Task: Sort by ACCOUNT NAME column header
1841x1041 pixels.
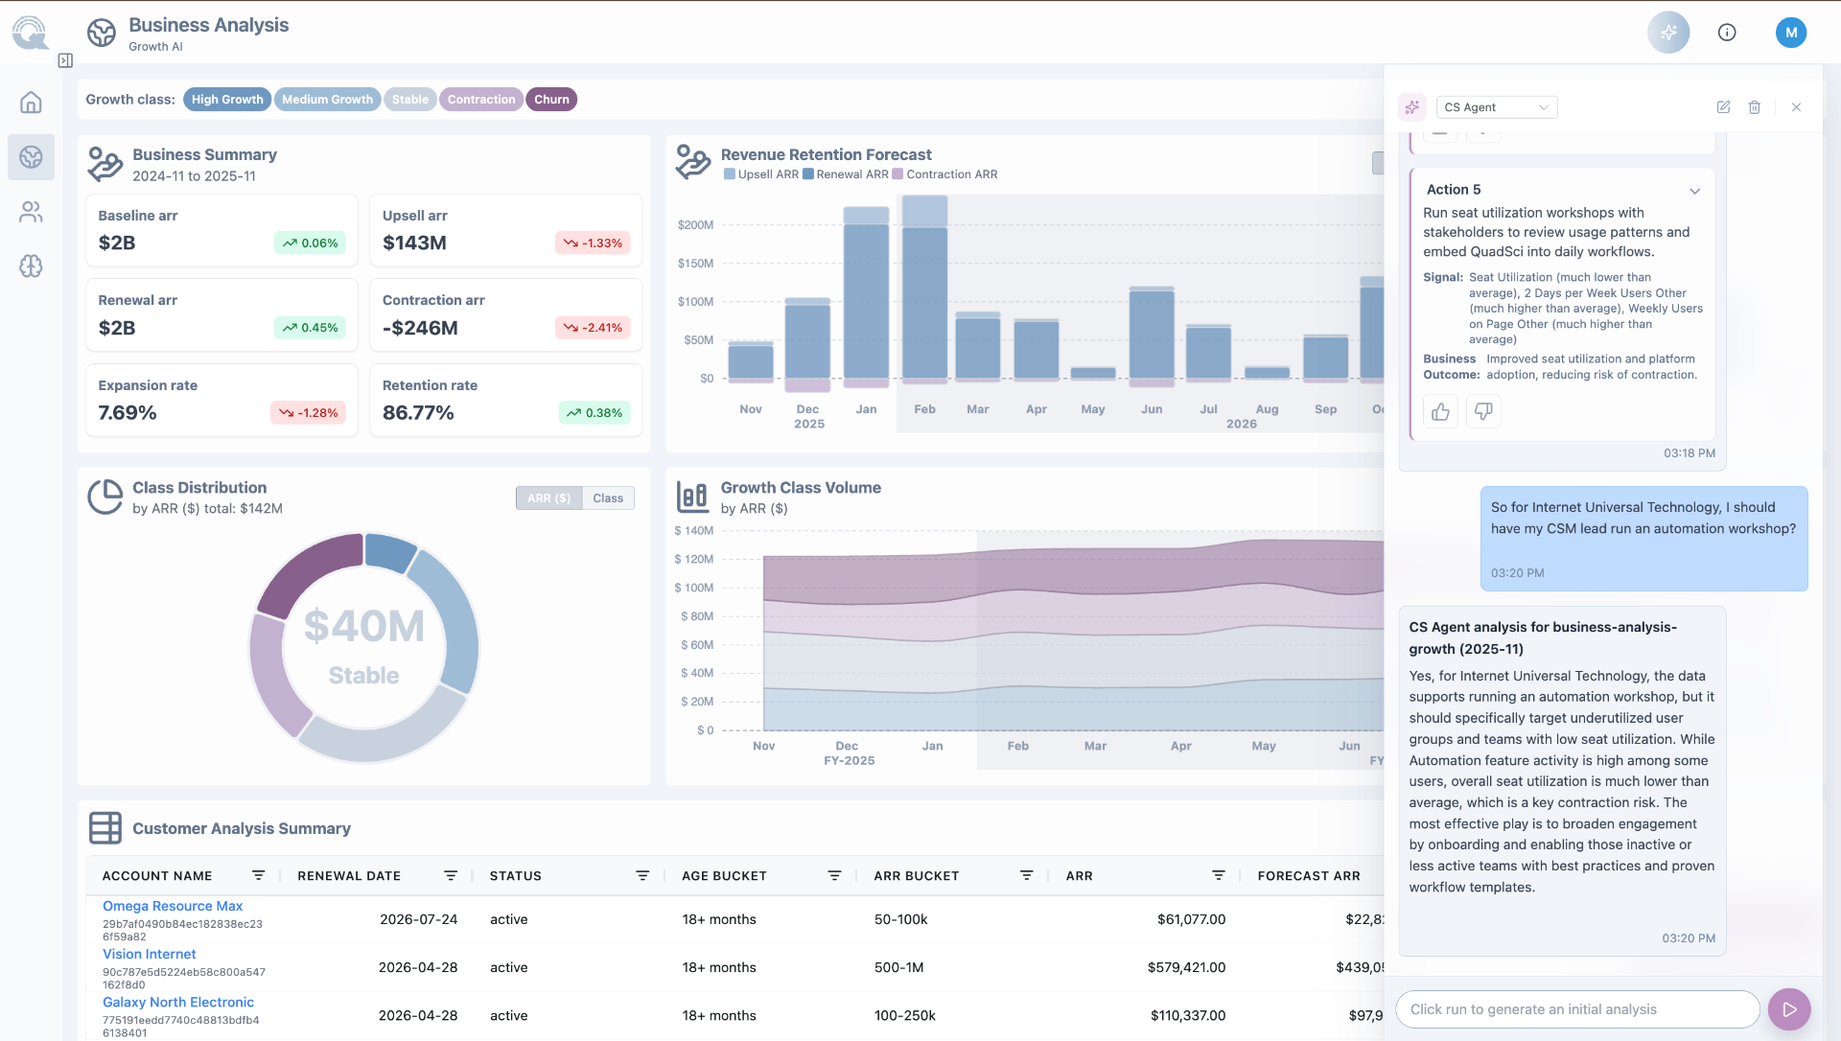Action: tap(157, 876)
